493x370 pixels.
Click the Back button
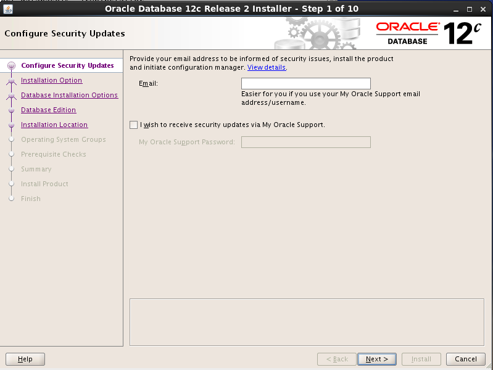pos(337,359)
